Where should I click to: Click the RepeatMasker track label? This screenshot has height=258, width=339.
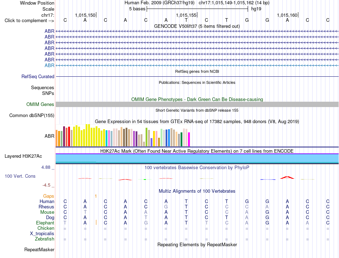click(39, 249)
